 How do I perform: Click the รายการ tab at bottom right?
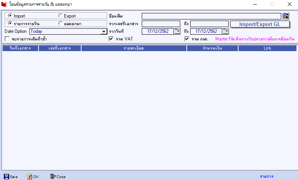(x=267, y=177)
